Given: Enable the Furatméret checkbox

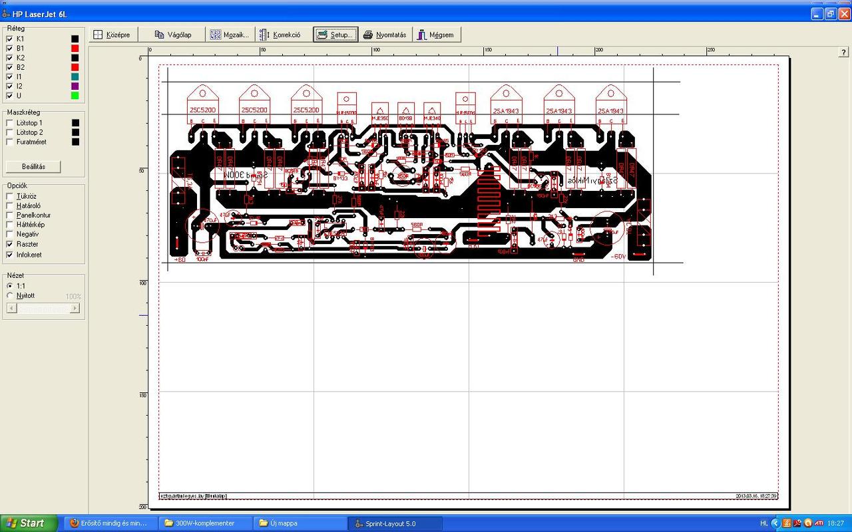Looking at the screenshot, I should (9, 142).
